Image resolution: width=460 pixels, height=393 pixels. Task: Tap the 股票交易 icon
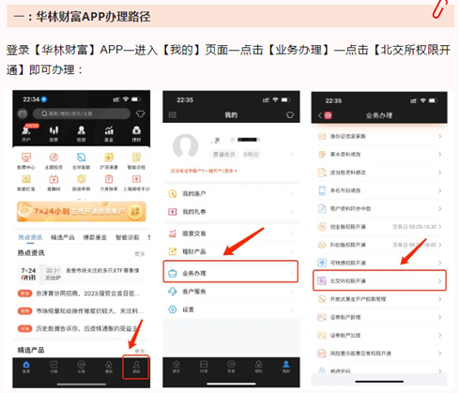coord(173,234)
